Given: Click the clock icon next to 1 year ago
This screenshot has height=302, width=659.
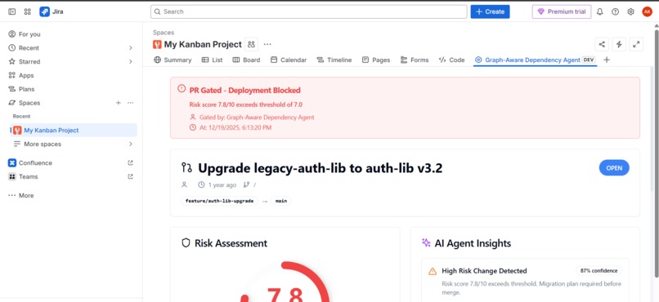Looking at the screenshot, I should 201,184.
